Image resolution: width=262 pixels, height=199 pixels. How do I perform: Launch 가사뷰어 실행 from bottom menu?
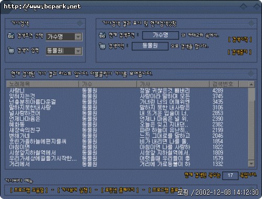tap(74, 190)
